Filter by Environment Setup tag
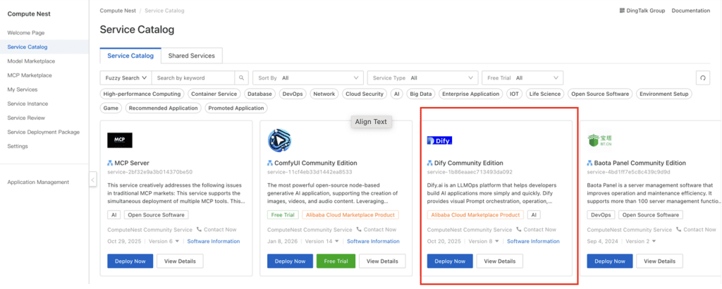The width and height of the screenshot is (722, 289). click(664, 94)
